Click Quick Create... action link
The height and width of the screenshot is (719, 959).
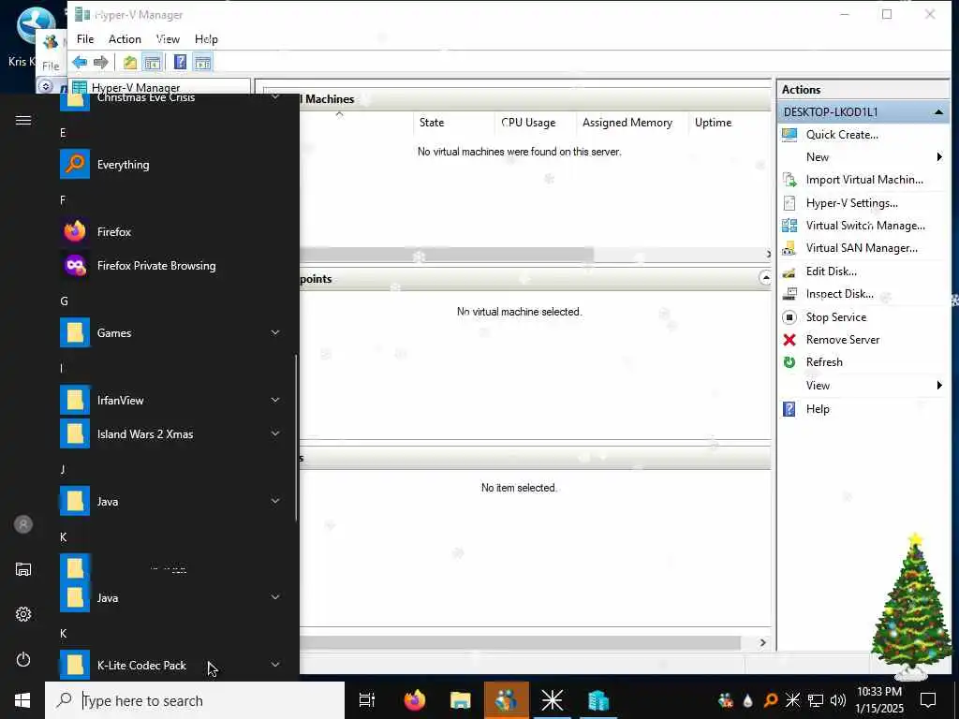point(842,135)
